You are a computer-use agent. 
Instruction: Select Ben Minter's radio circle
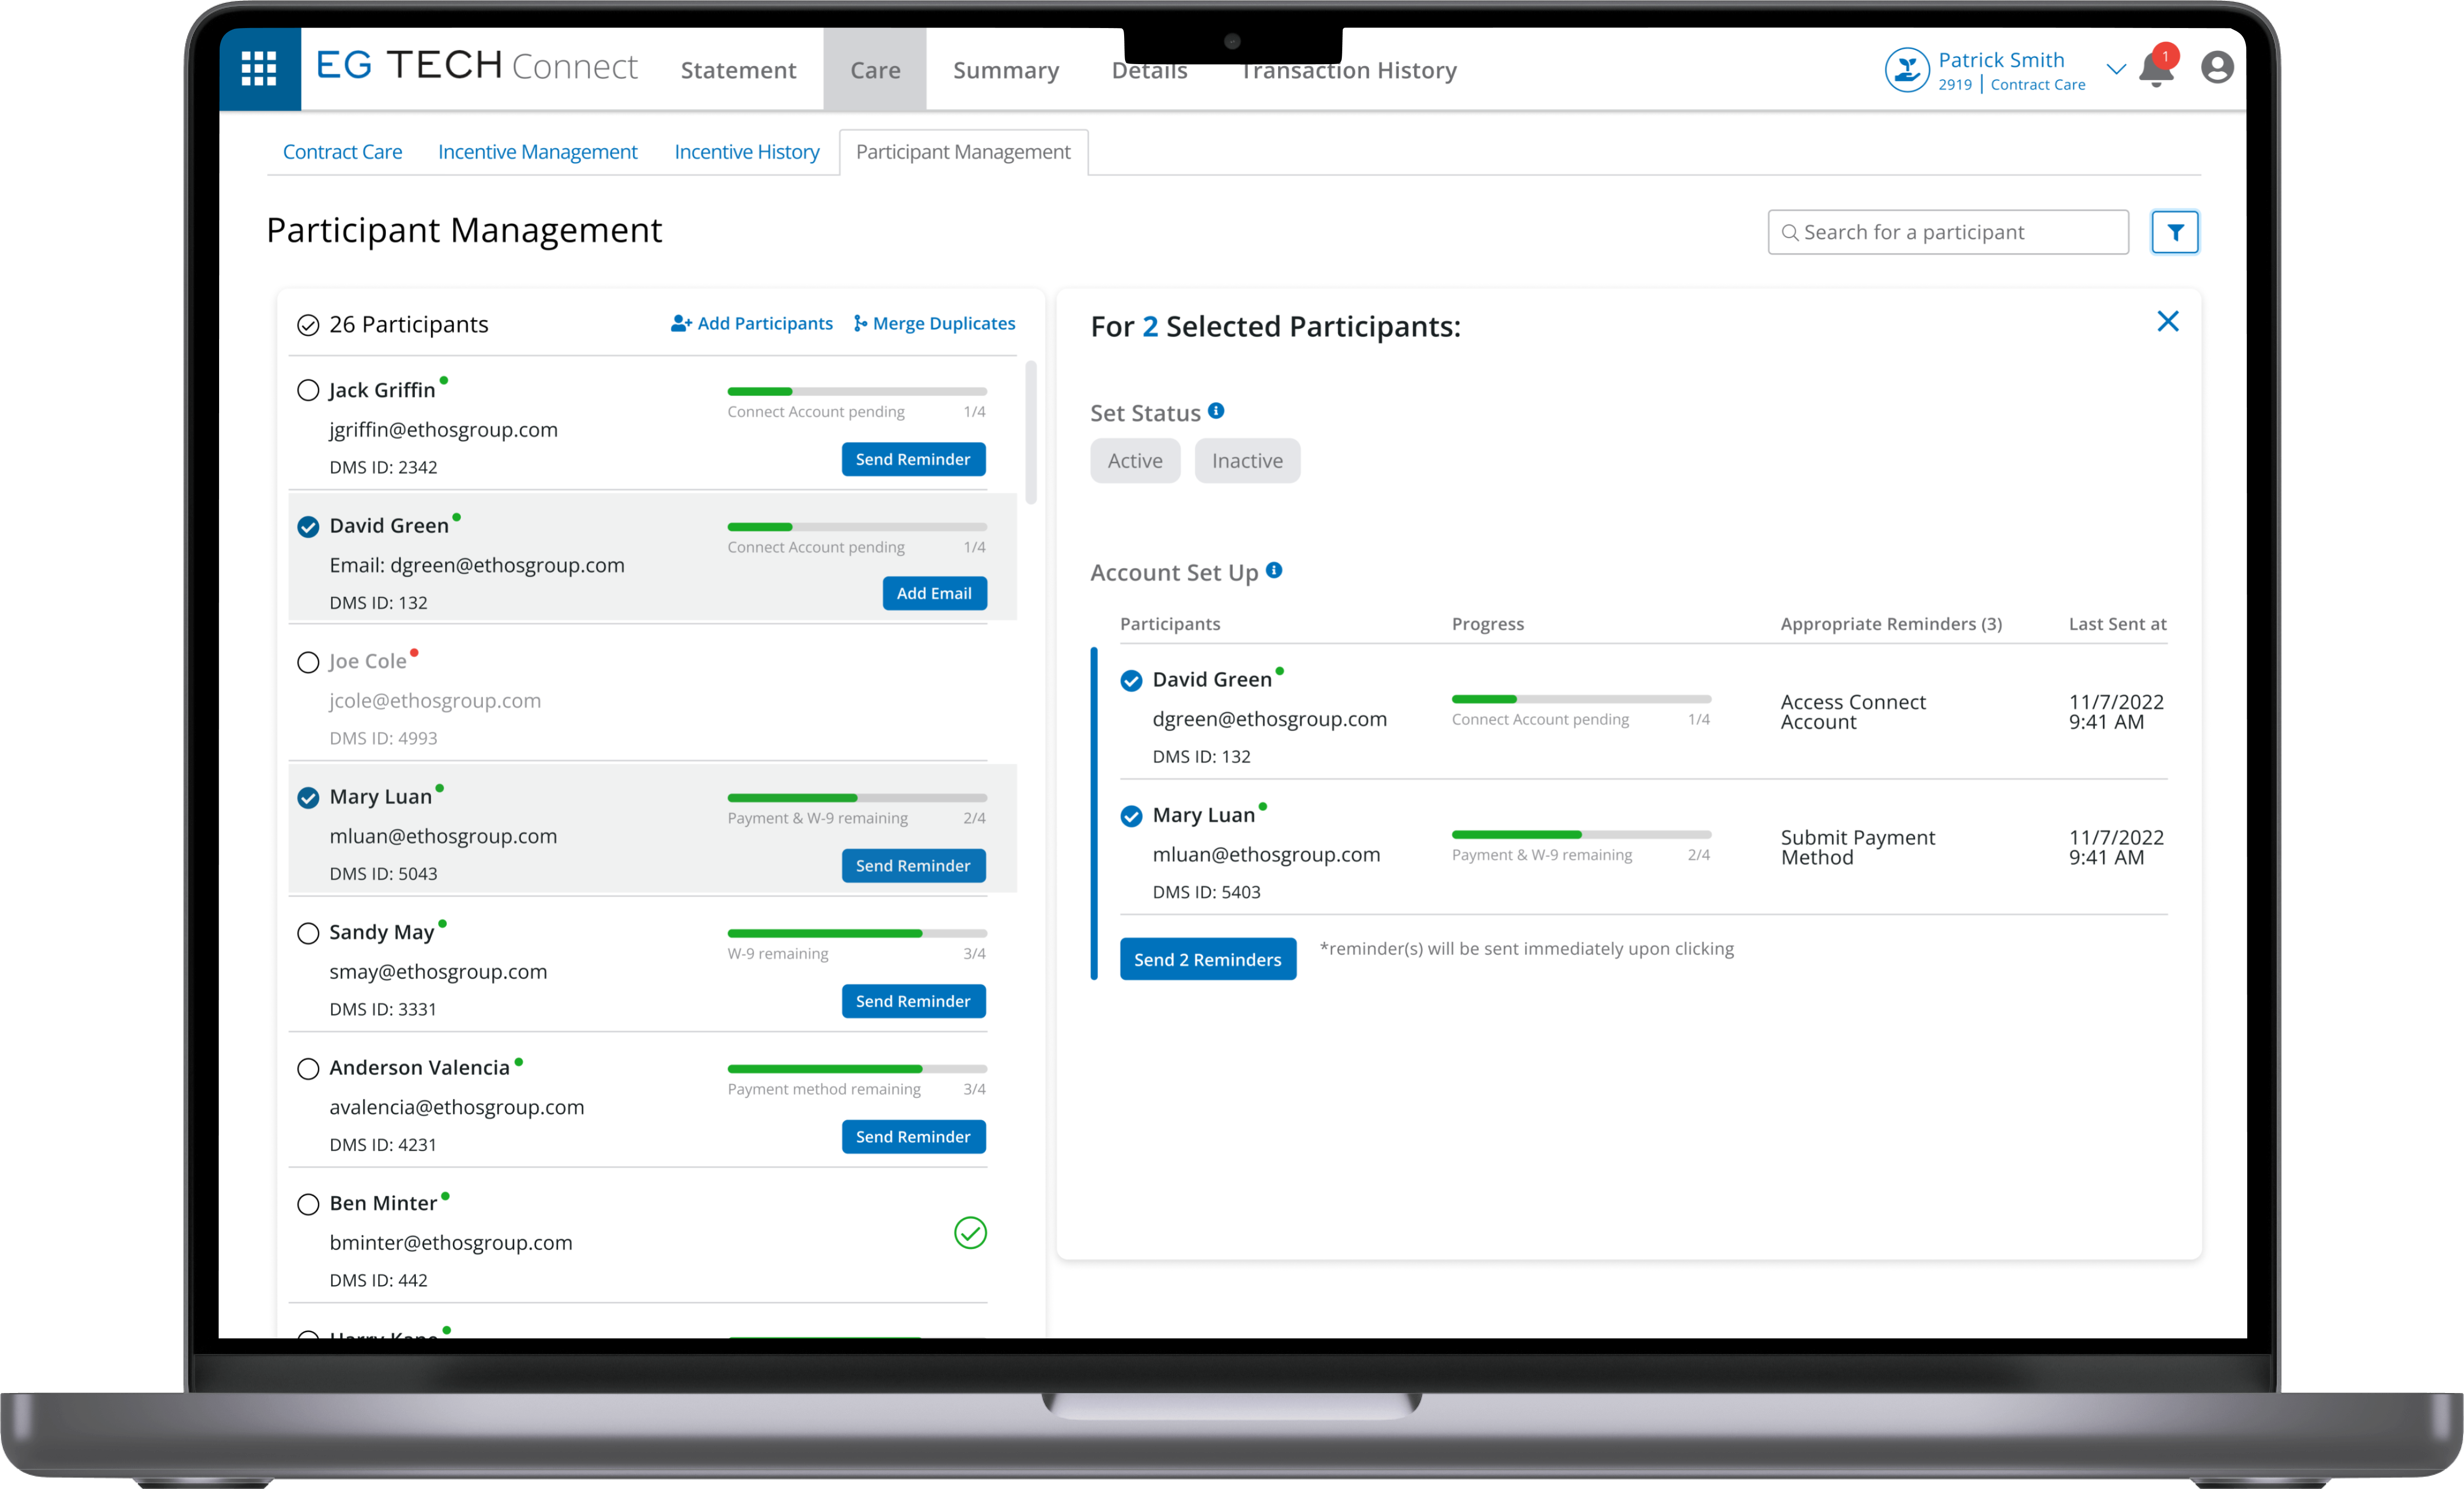coord(308,1204)
